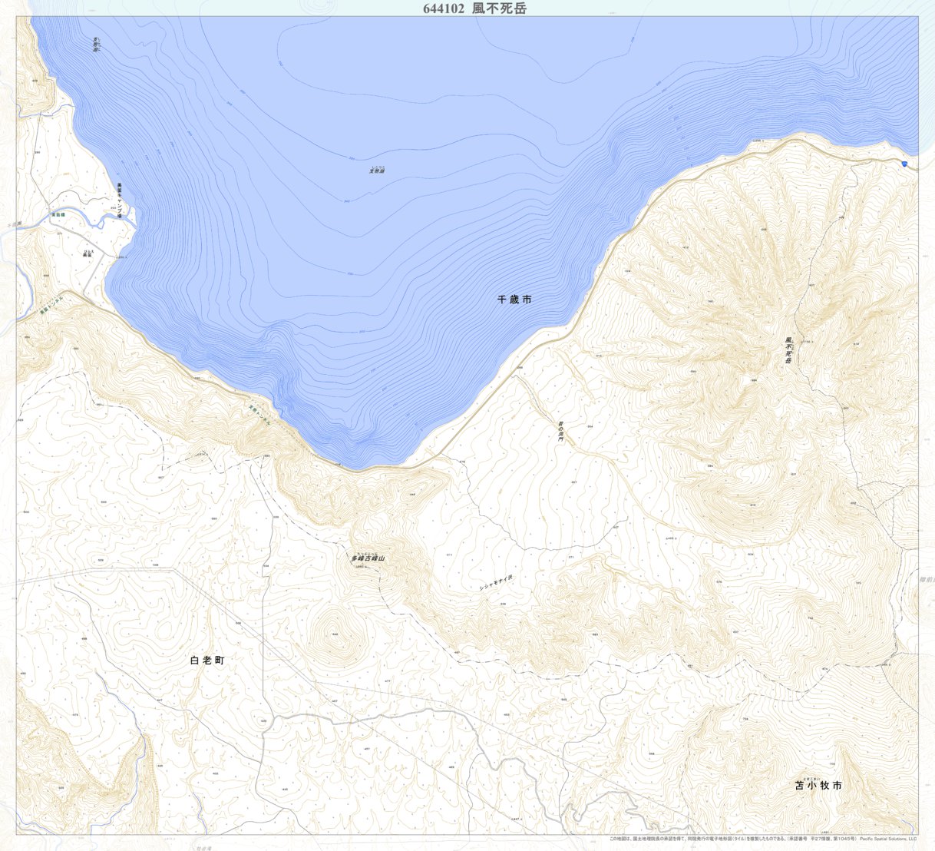This screenshot has width=935, height=851.
Task: Select the 千歳市 city label
Action: tap(514, 300)
